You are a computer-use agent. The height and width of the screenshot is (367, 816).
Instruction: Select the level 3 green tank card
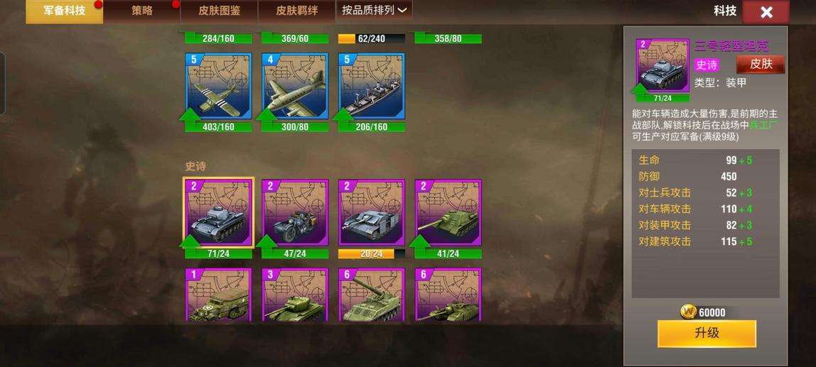tap(295, 295)
